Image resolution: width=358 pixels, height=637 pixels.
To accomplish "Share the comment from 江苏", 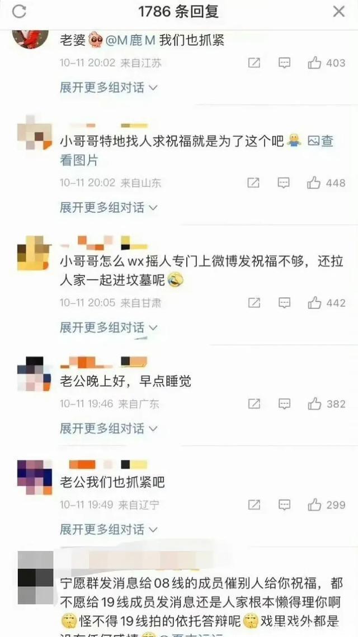I will (x=255, y=63).
